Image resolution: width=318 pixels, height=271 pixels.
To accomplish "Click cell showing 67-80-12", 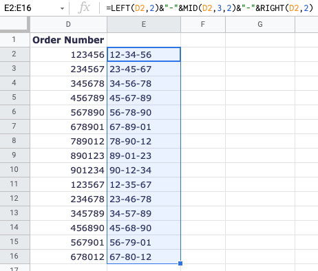I will point(144,257).
